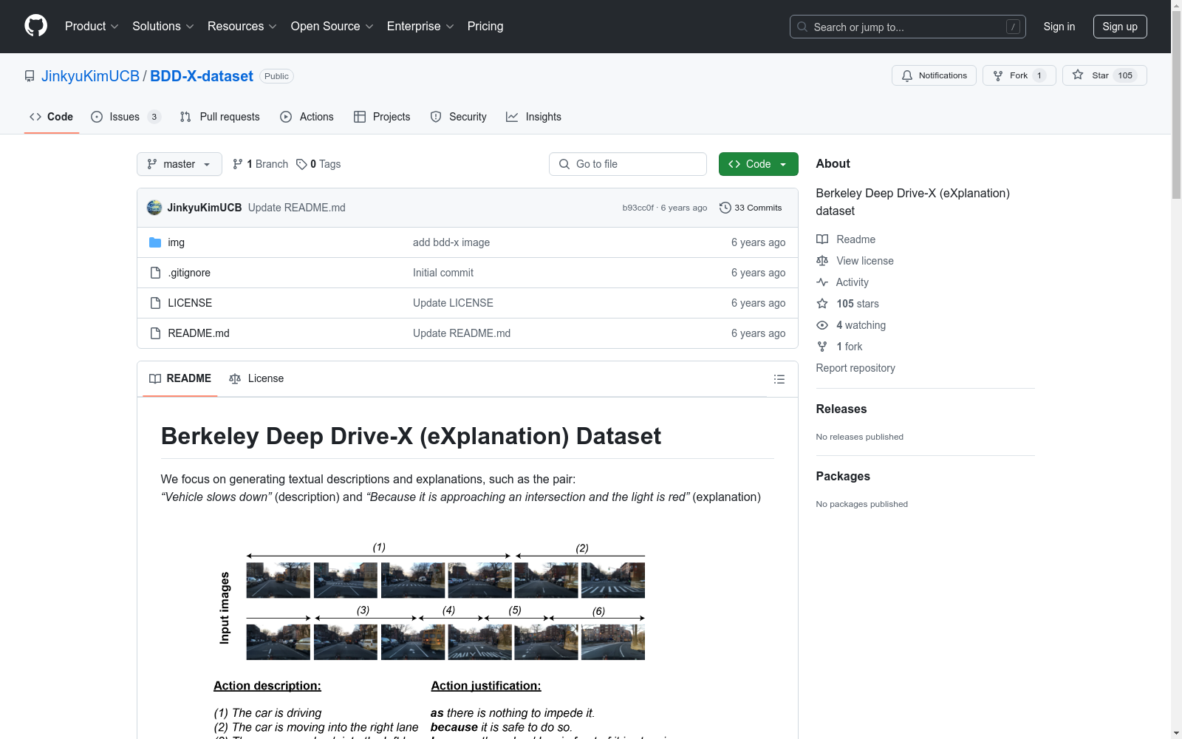
Task: Expand the master branch dropdown
Action: click(x=180, y=164)
